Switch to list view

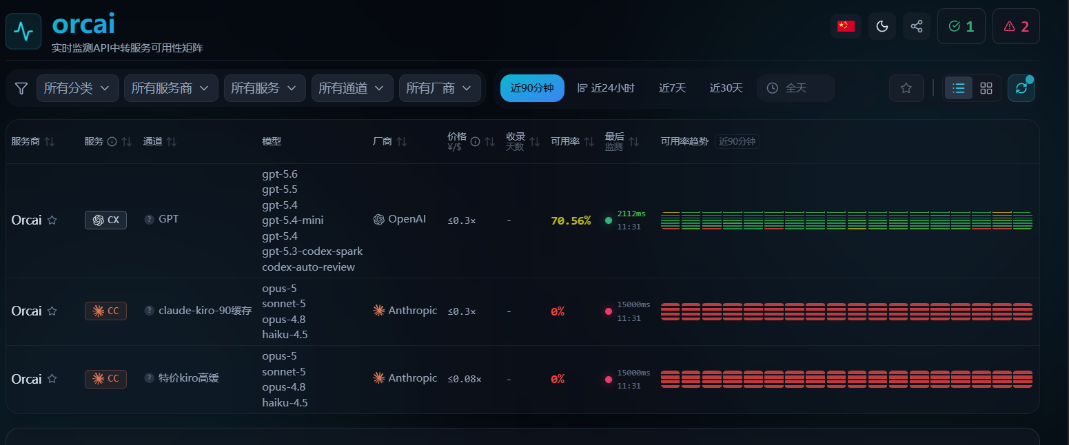click(959, 88)
